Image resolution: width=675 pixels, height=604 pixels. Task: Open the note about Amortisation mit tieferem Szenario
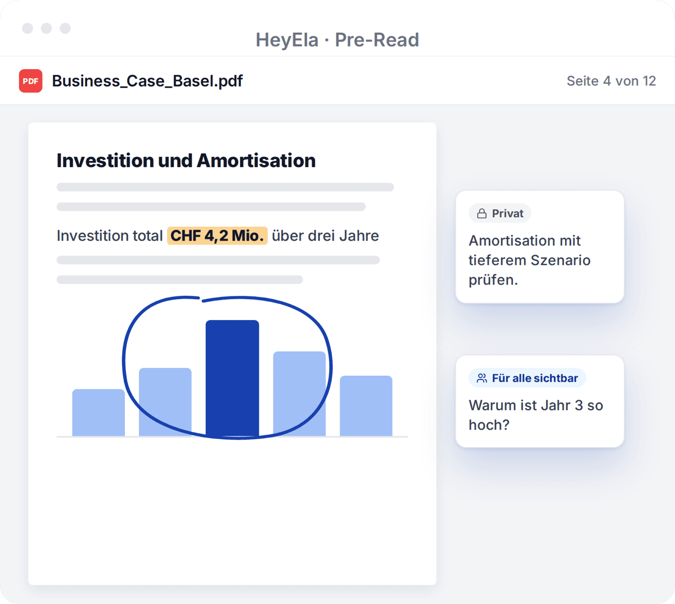540,247
